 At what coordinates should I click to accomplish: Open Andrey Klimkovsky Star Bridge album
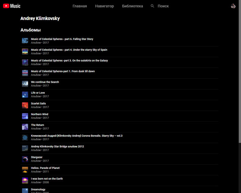pos(57,146)
